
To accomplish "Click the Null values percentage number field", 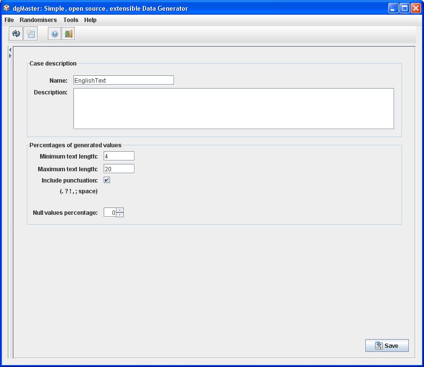I will click(x=110, y=213).
